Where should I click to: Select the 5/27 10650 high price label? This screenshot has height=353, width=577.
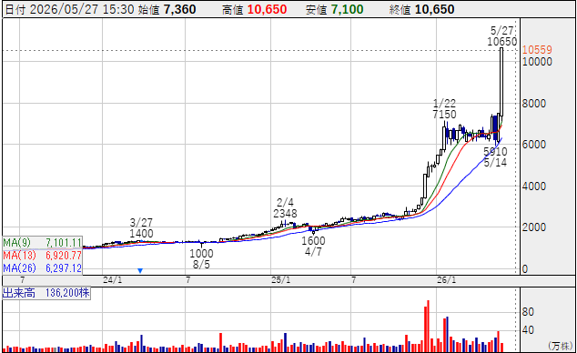click(x=502, y=36)
